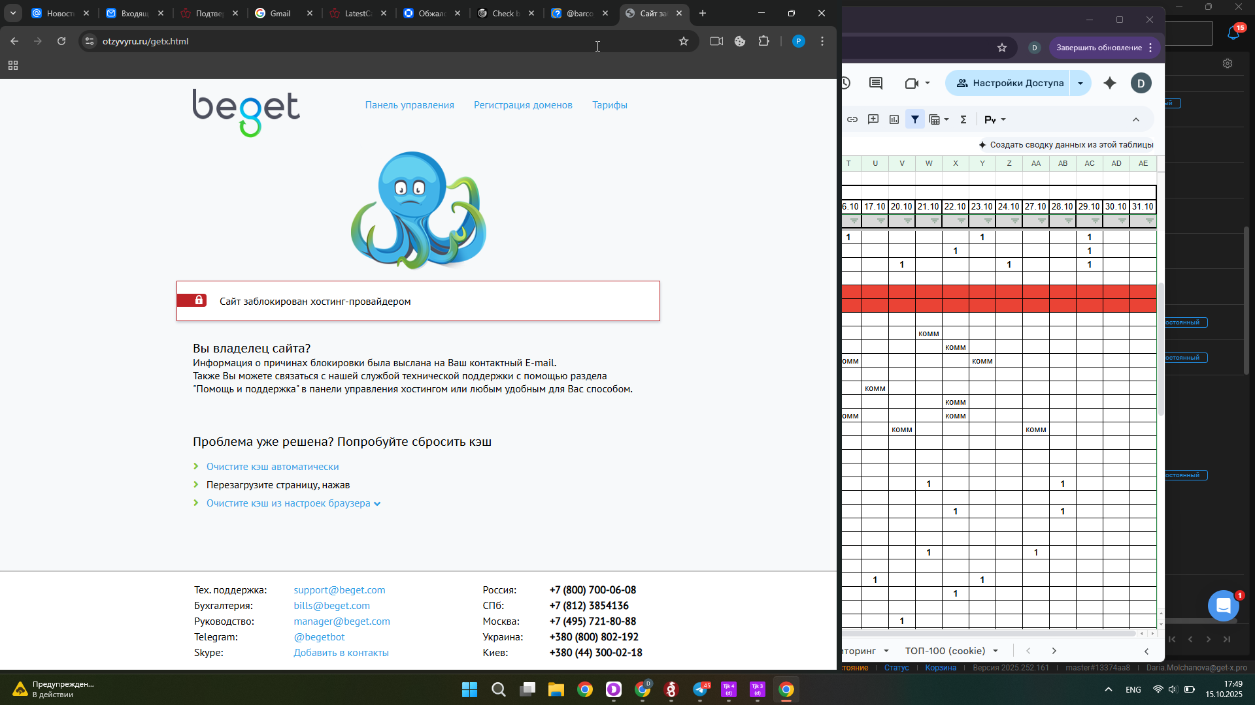Image resolution: width=1255 pixels, height=705 pixels.
Task: Click 'Завершить обновление' button
Action: tap(1099, 48)
